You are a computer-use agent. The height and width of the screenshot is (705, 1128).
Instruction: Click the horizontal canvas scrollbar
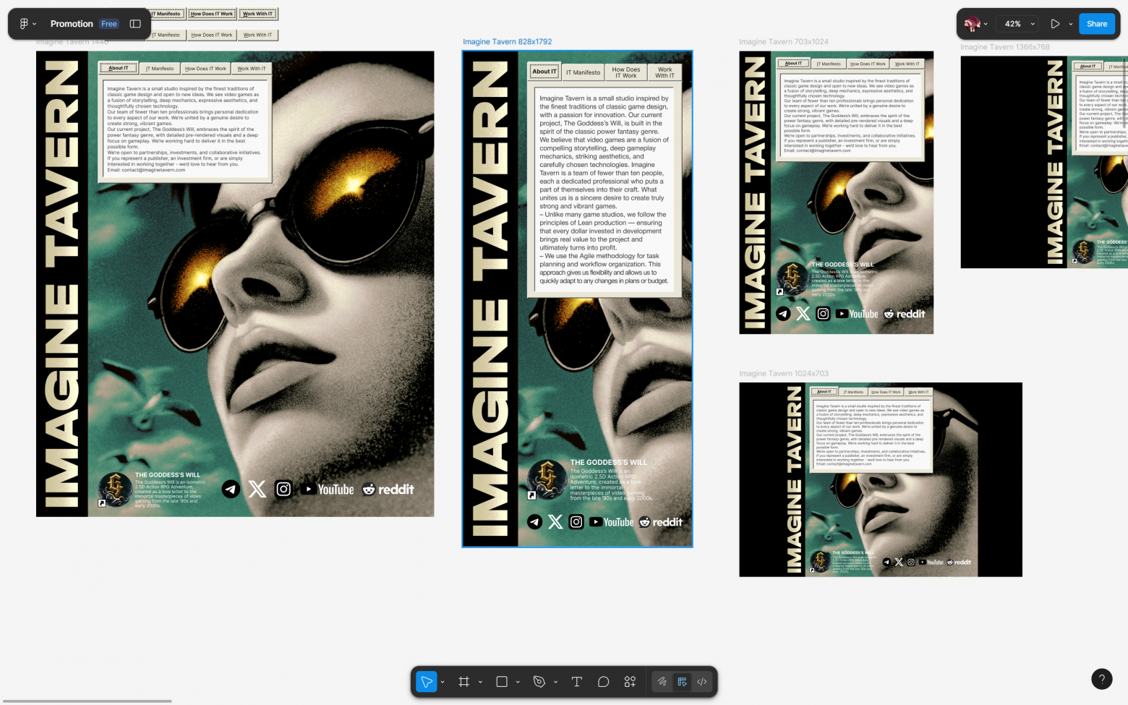tap(86, 701)
